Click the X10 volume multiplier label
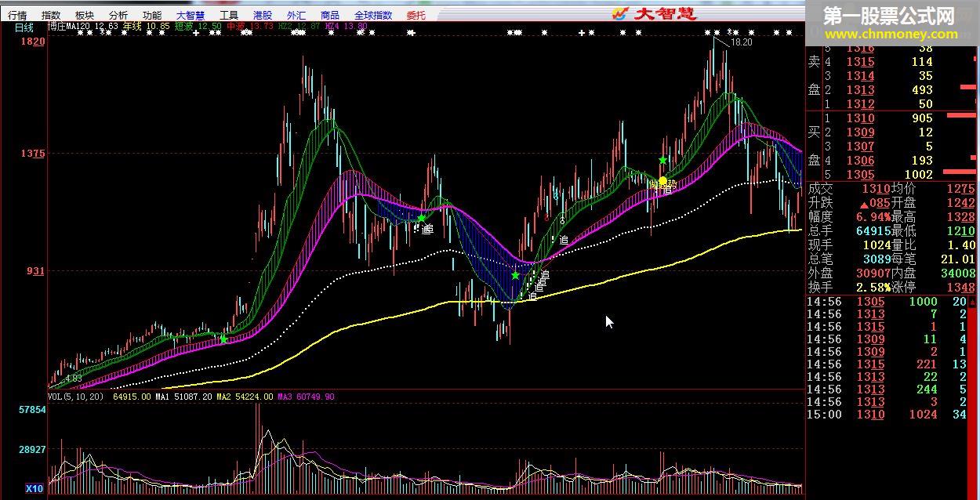Screen dimensions: 980x500 point(34,488)
